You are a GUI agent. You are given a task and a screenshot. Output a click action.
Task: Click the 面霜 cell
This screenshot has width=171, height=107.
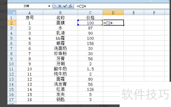[61, 79]
